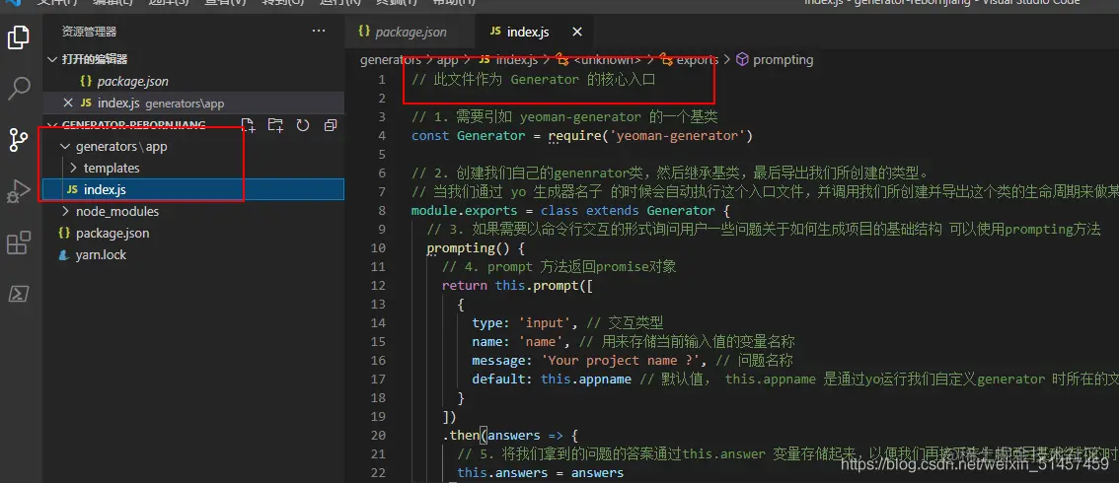1119x483 pixels.
Task: Click '.then(answers => {' on line 20
Action: (509, 436)
